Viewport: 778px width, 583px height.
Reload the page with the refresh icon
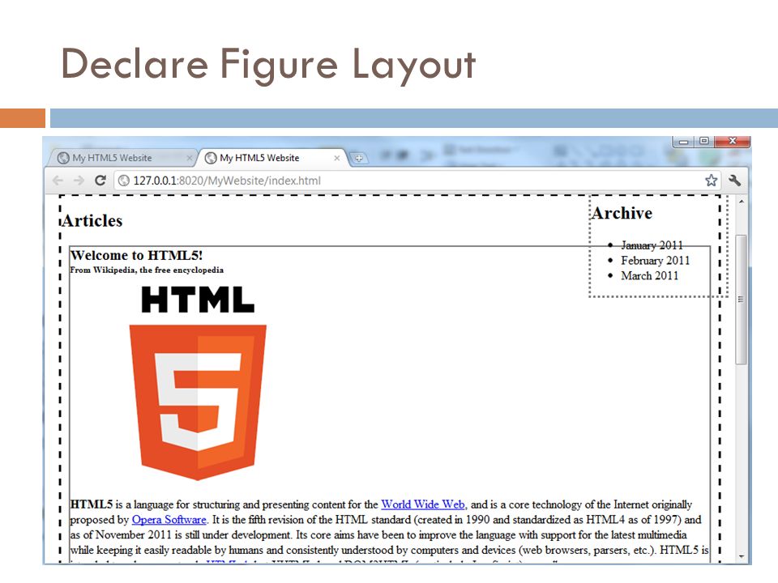click(x=100, y=181)
